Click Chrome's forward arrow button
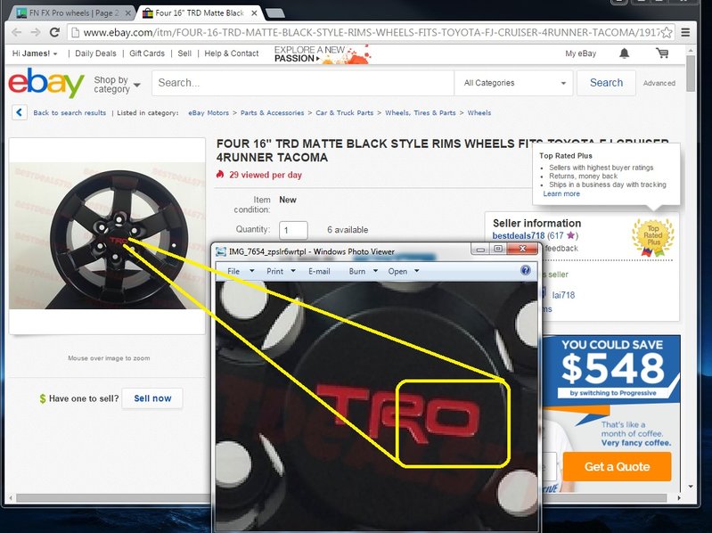 tap(36, 32)
